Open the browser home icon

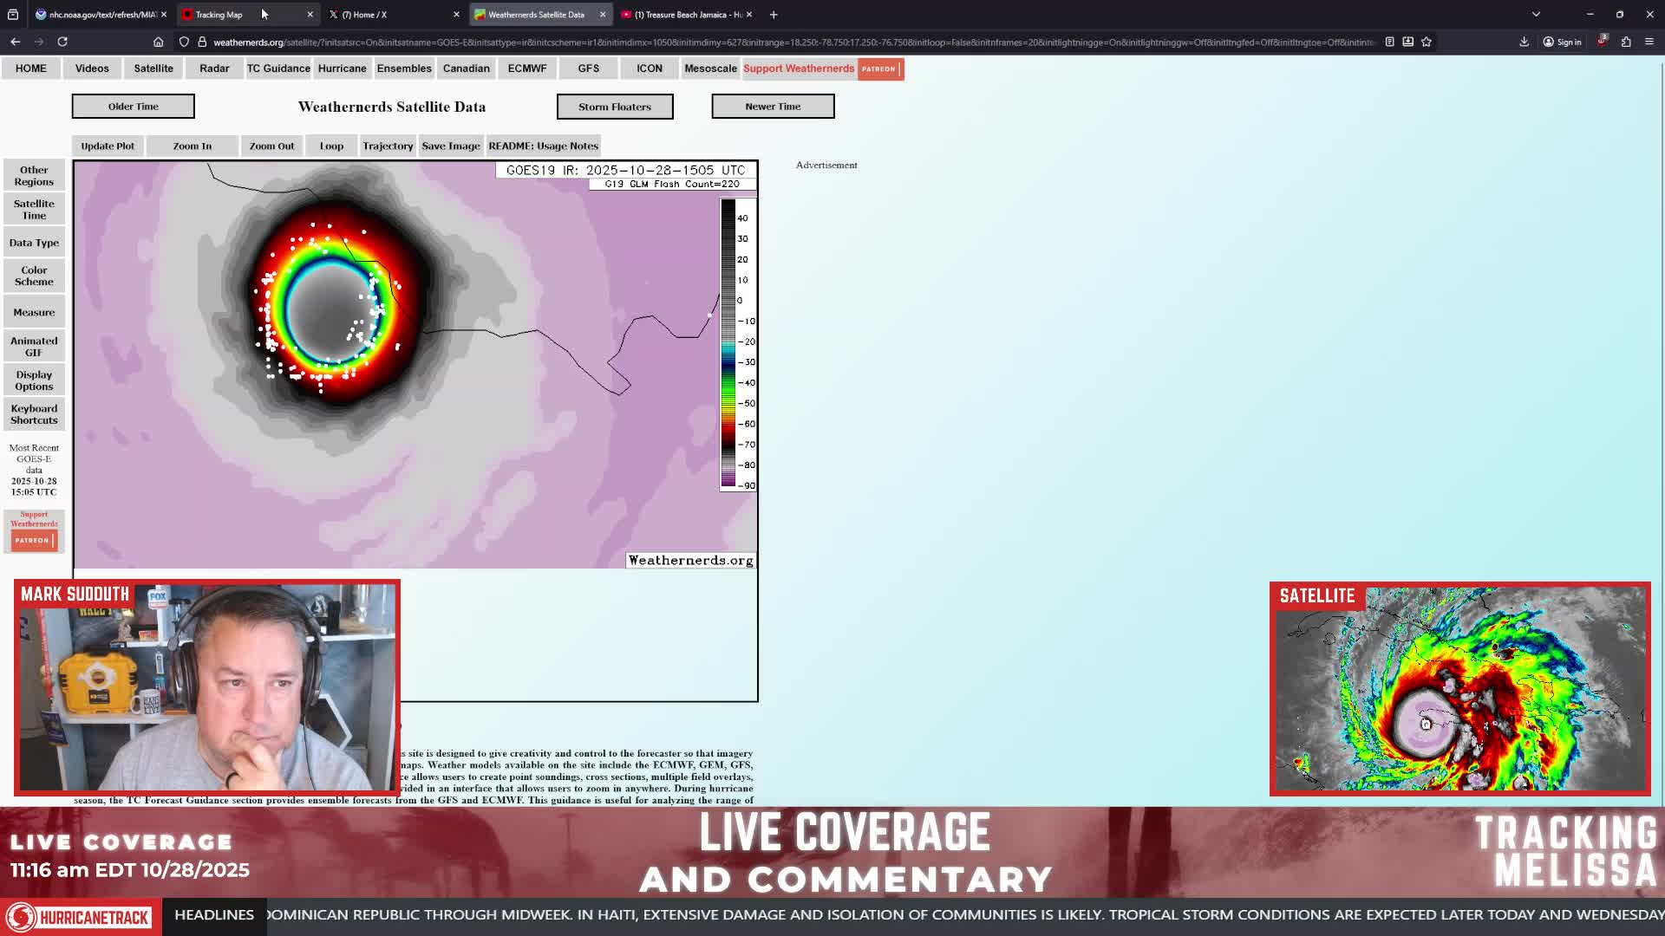click(x=158, y=42)
